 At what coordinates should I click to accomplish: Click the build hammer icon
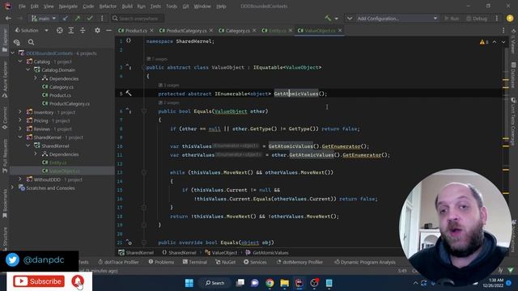pyautogui.click(x=328, y=19)
